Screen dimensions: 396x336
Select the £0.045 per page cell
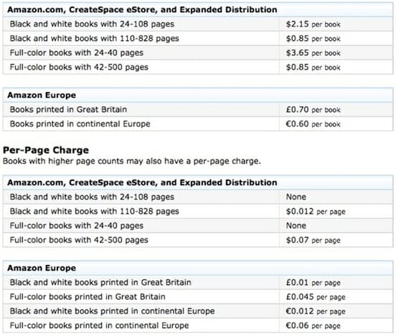point(336,297)
